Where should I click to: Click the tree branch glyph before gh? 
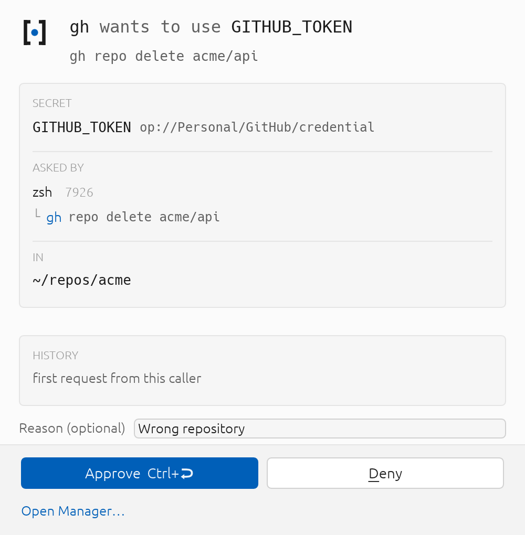coord(38,213)
